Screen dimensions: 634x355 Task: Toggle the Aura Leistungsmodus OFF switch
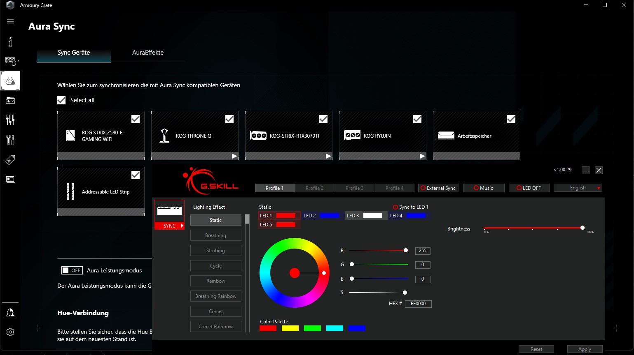coord(72,270)
